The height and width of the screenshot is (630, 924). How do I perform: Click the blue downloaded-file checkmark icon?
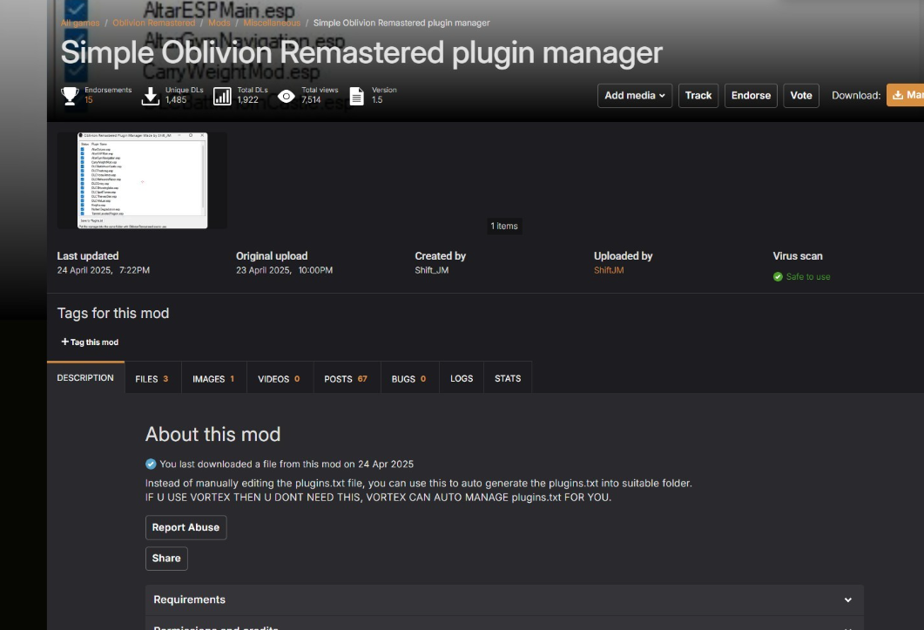pyautogui.click(x=151, y=464)
